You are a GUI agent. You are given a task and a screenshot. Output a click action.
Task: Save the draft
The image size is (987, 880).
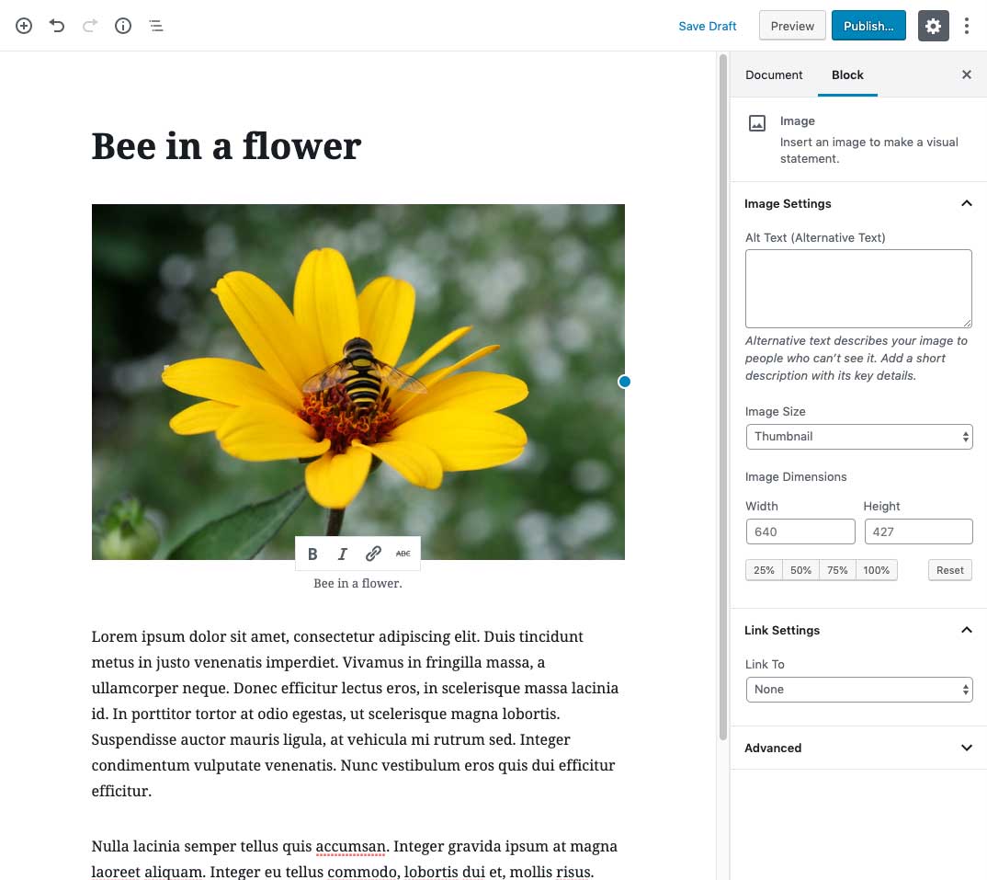(x=707, y=26)
